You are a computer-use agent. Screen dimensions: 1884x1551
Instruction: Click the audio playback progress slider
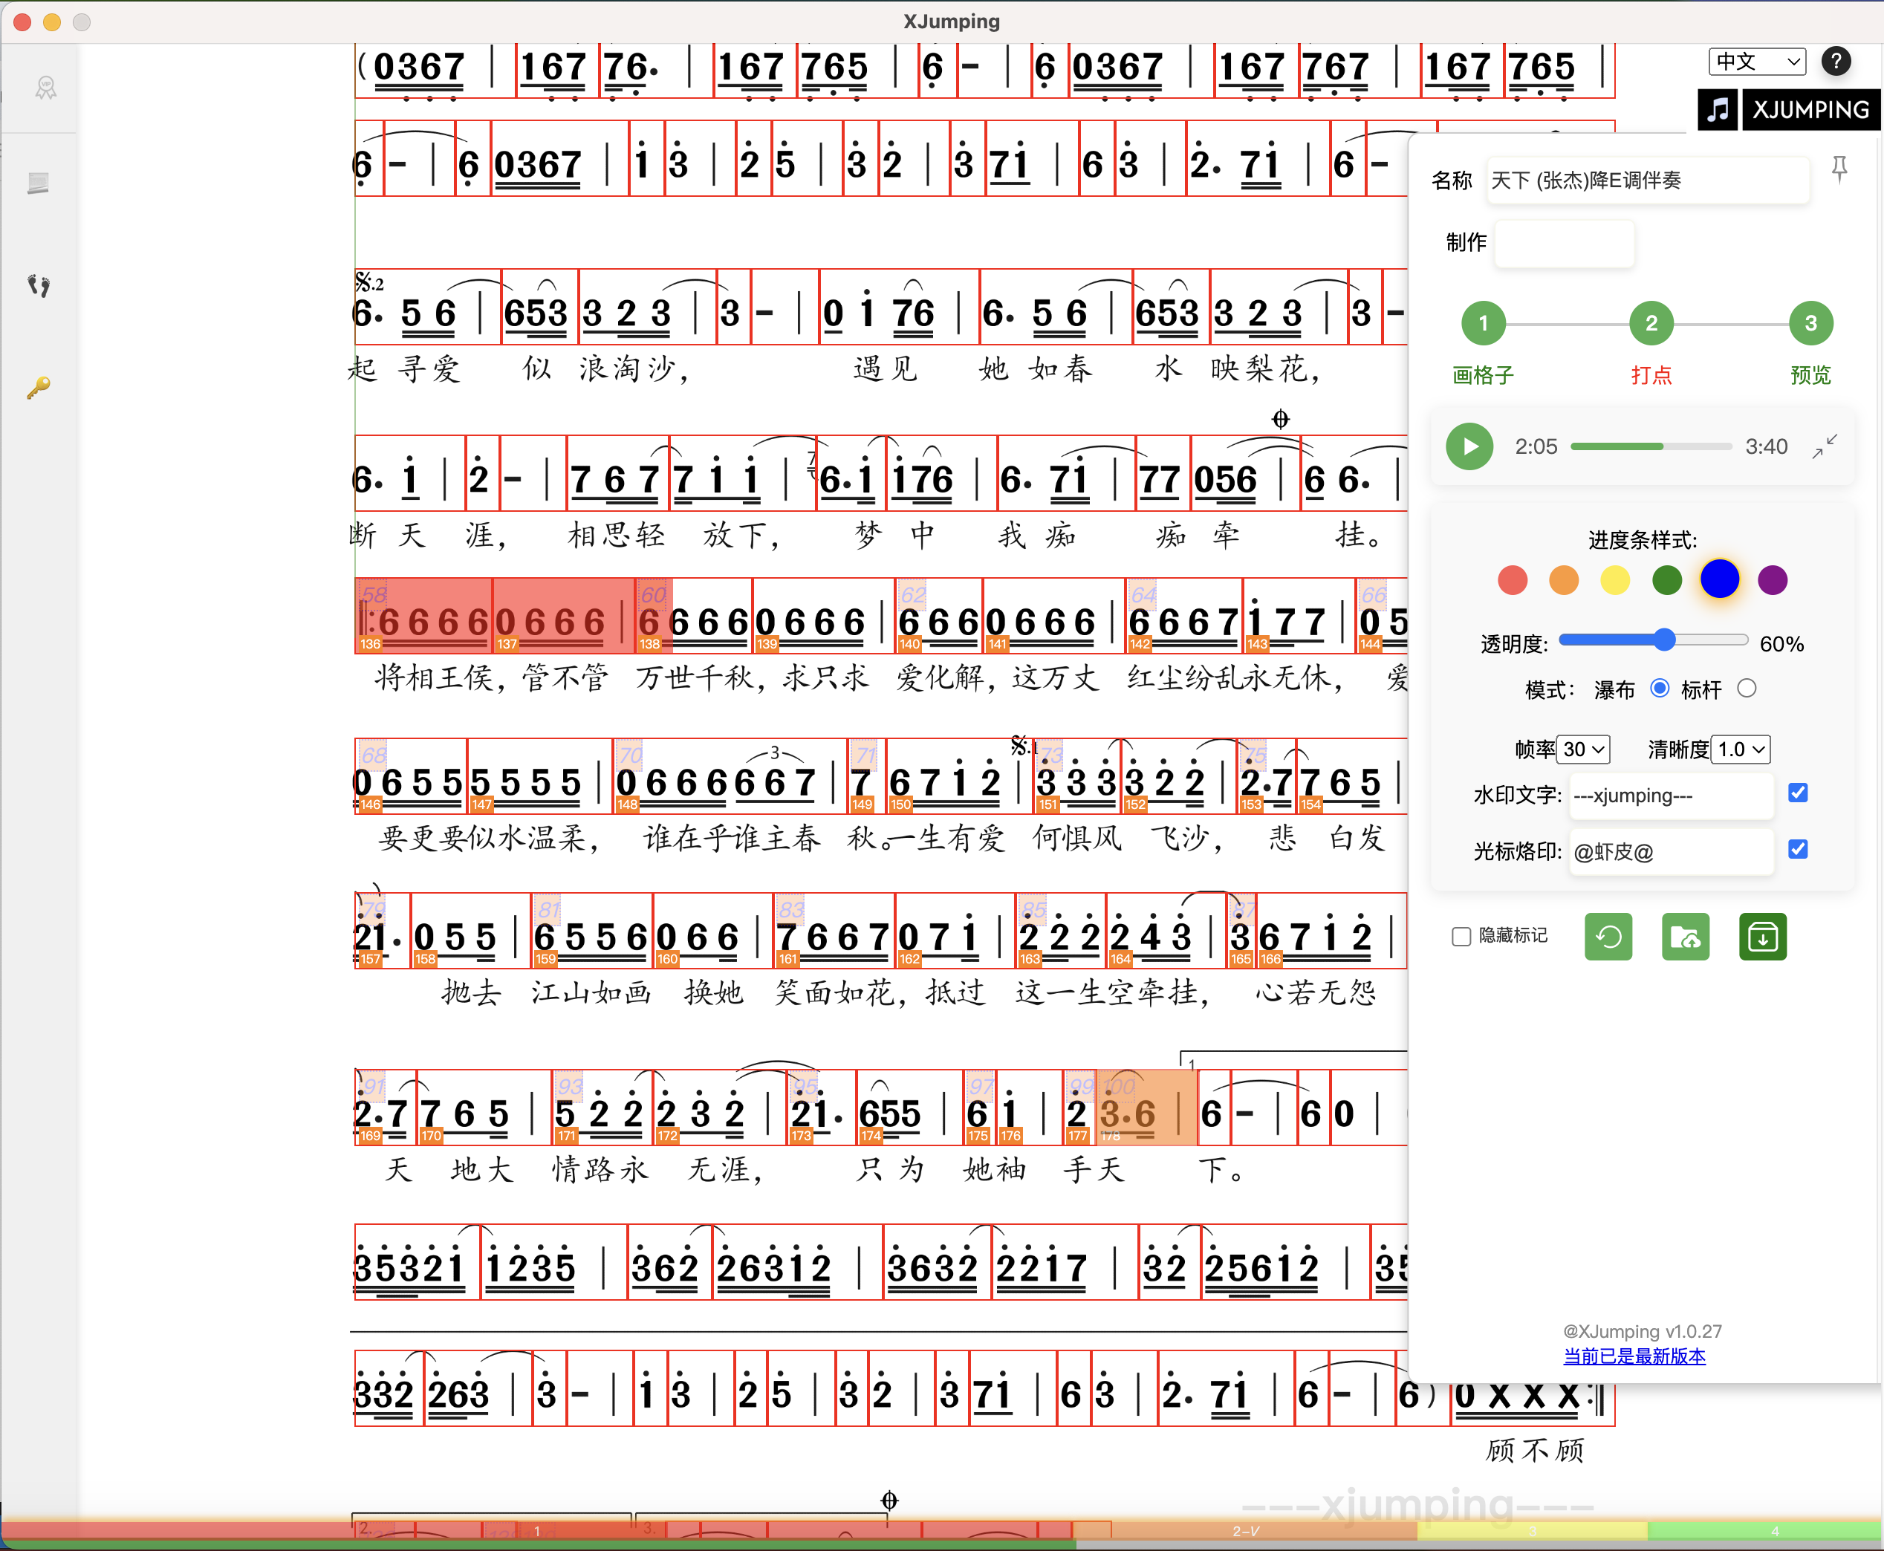pyautogui.click(x=1651, y=446)
